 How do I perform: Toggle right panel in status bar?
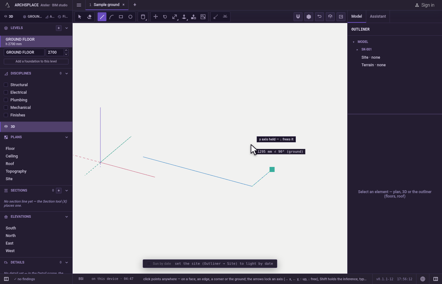(436, 279)
